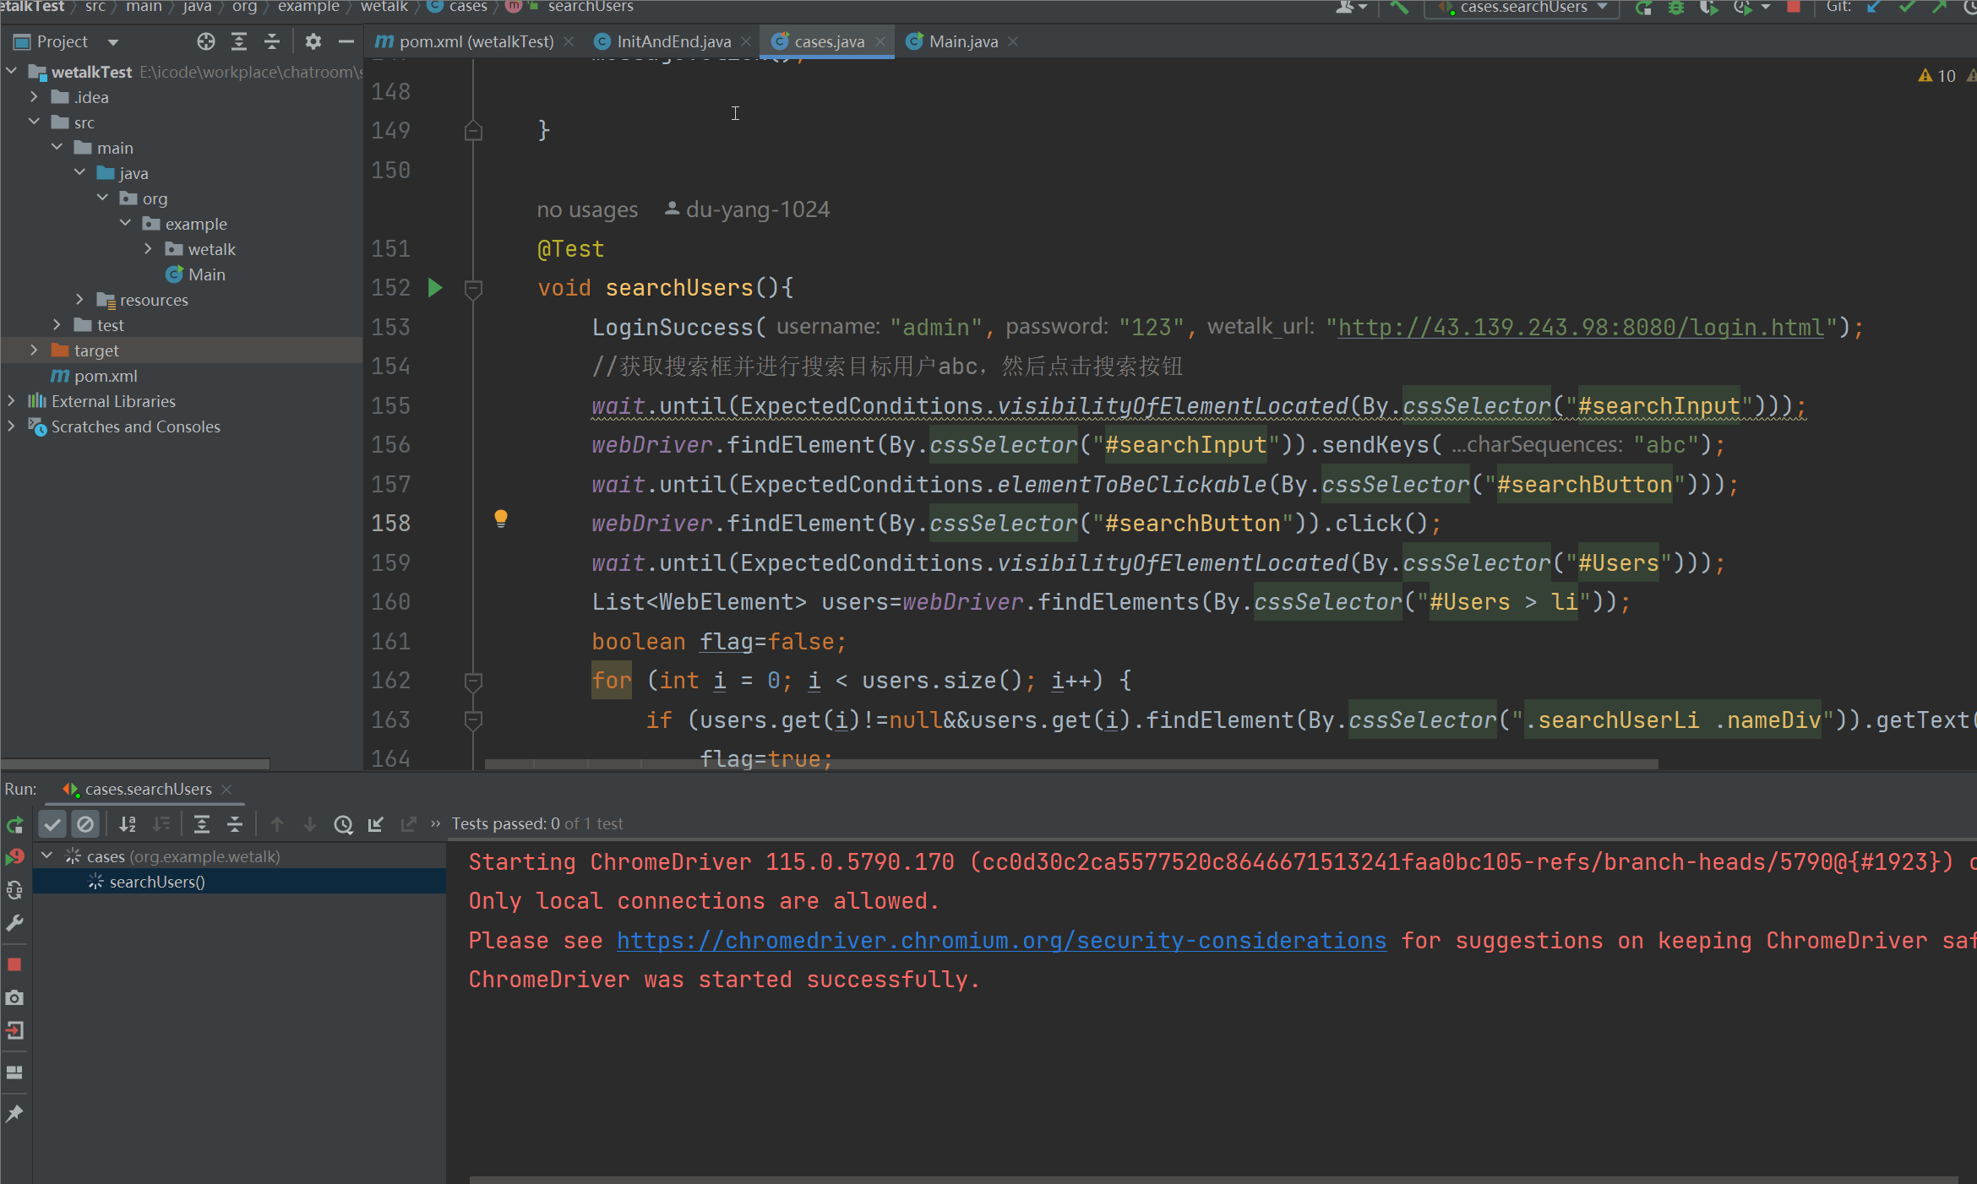Click the editor's horizontal scrollbar
1977x1184 pixels.
point(1070,764)
